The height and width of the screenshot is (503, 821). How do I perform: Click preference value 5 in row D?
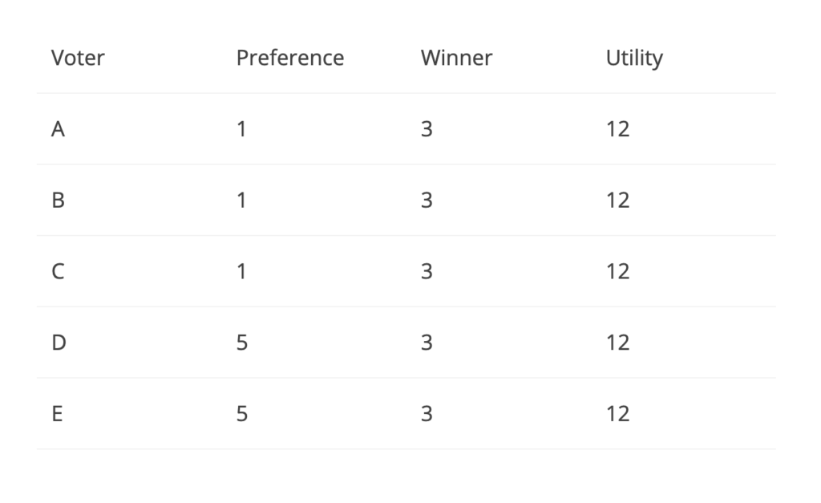pyautogui.click(x=242, y=343)
